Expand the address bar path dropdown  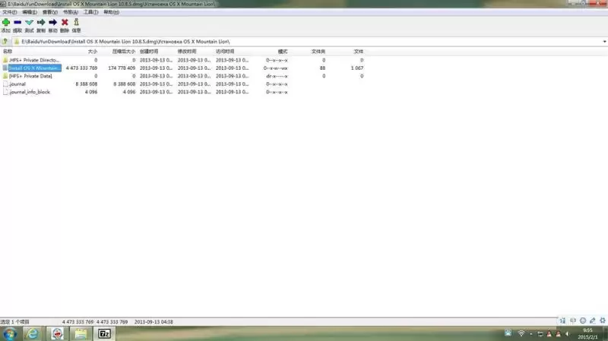[604, 42]
